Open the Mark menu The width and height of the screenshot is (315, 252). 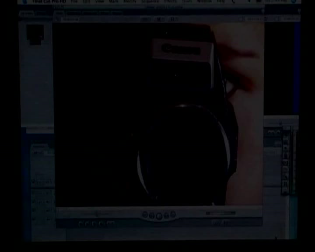113,2
